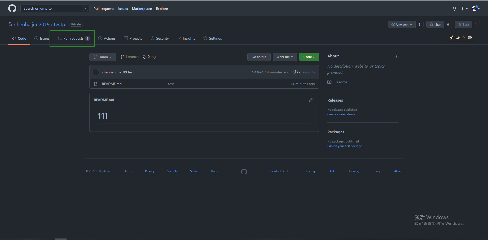This screenshot has width=488, height=240.
Task: Toggle the IME moon half-width mode icon
Action: pos(458,38)
